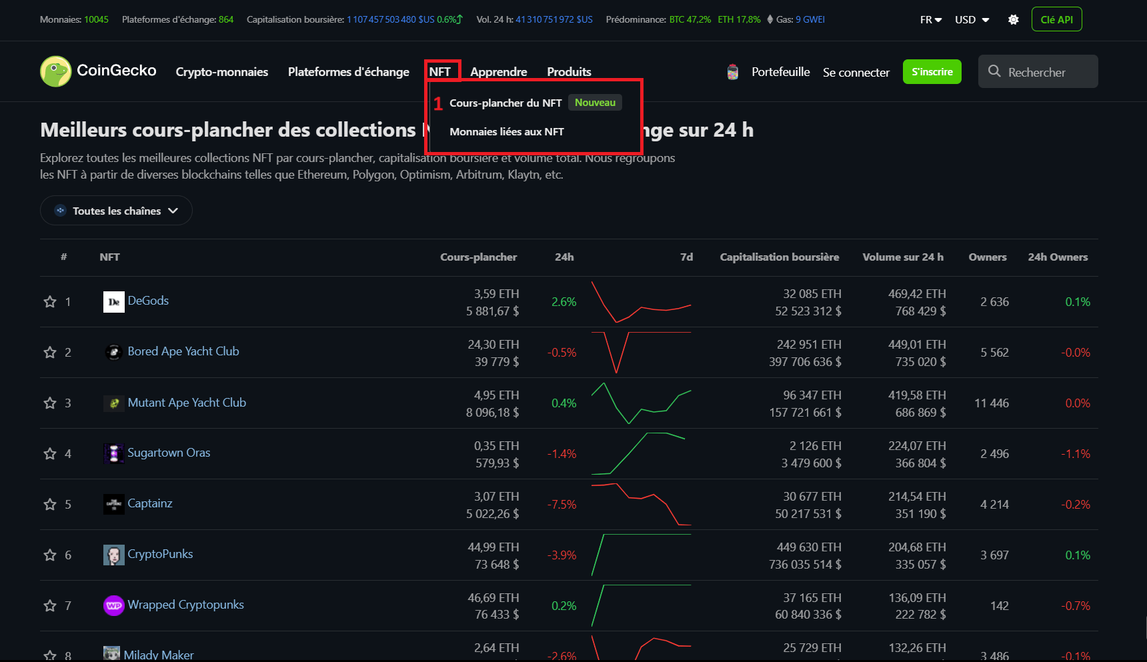Star the Sugartown Oras row
Viewport: 1147px width, 662px height.
click(50, 454)
